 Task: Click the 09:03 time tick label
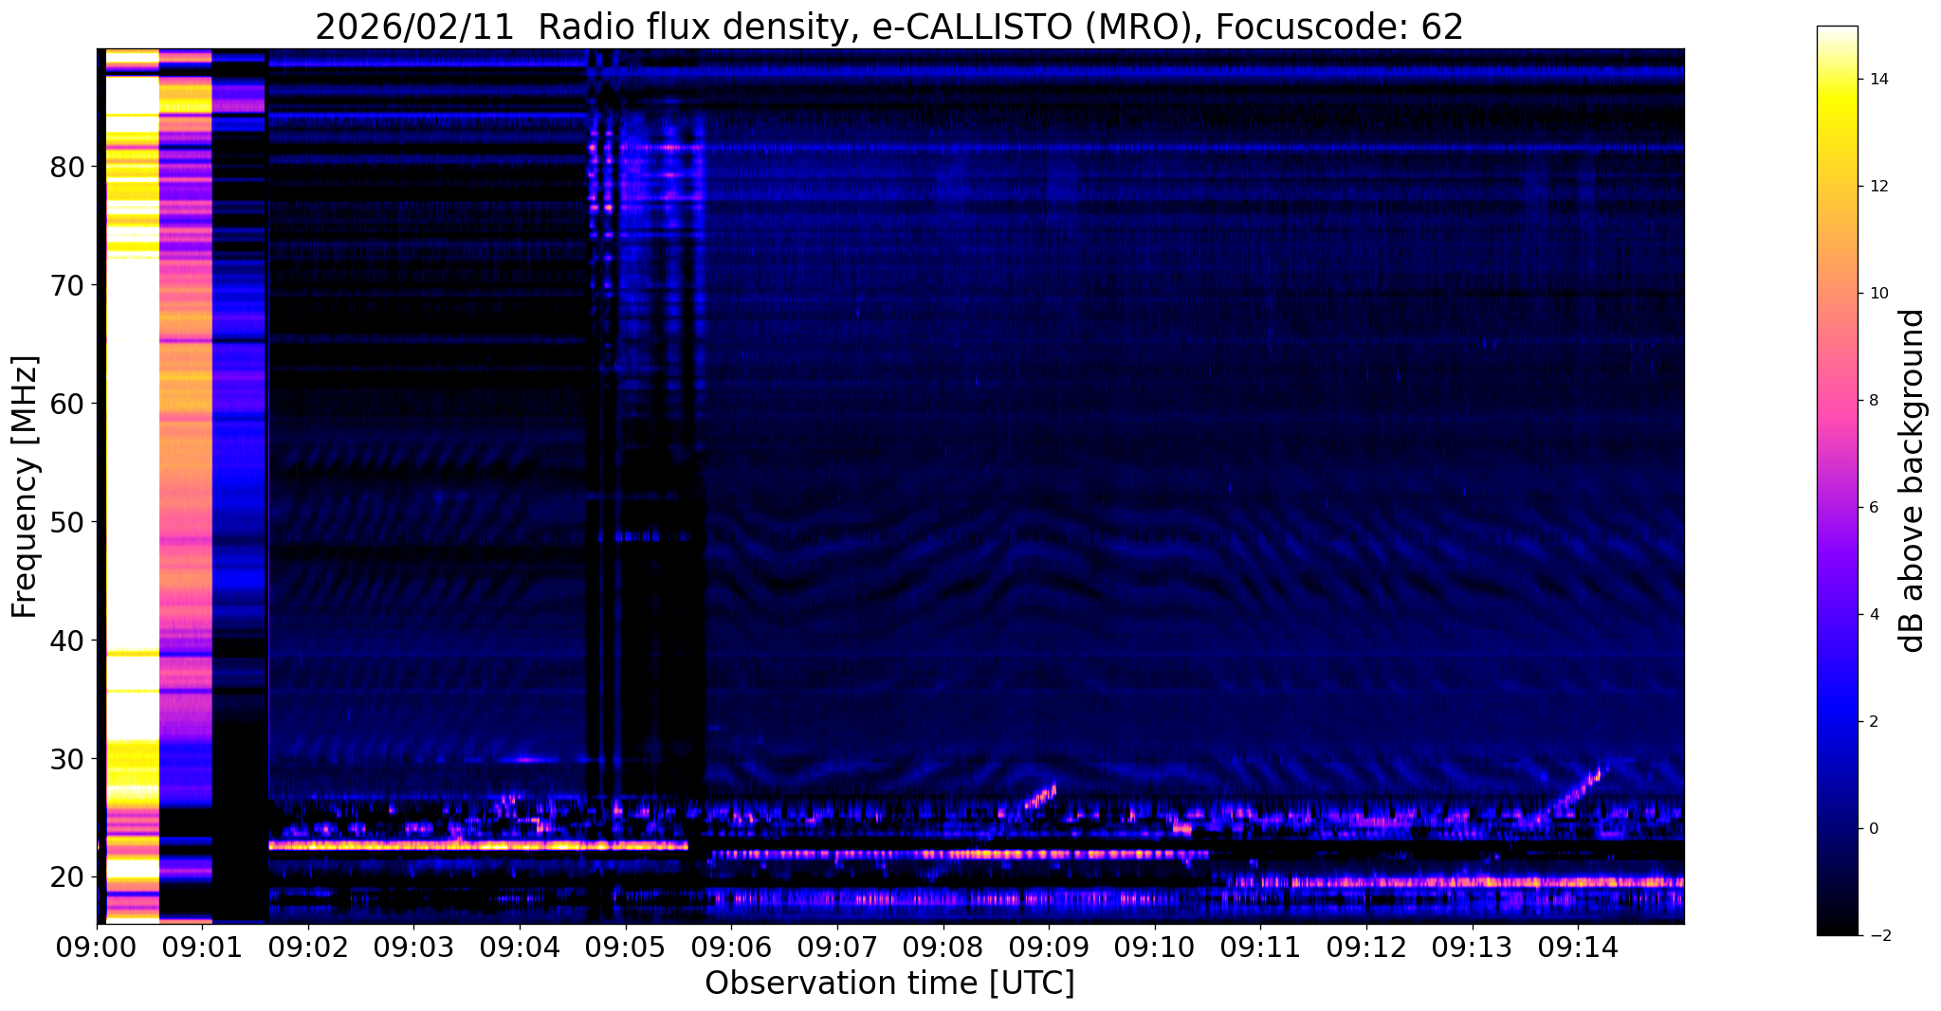coord(413,946)
